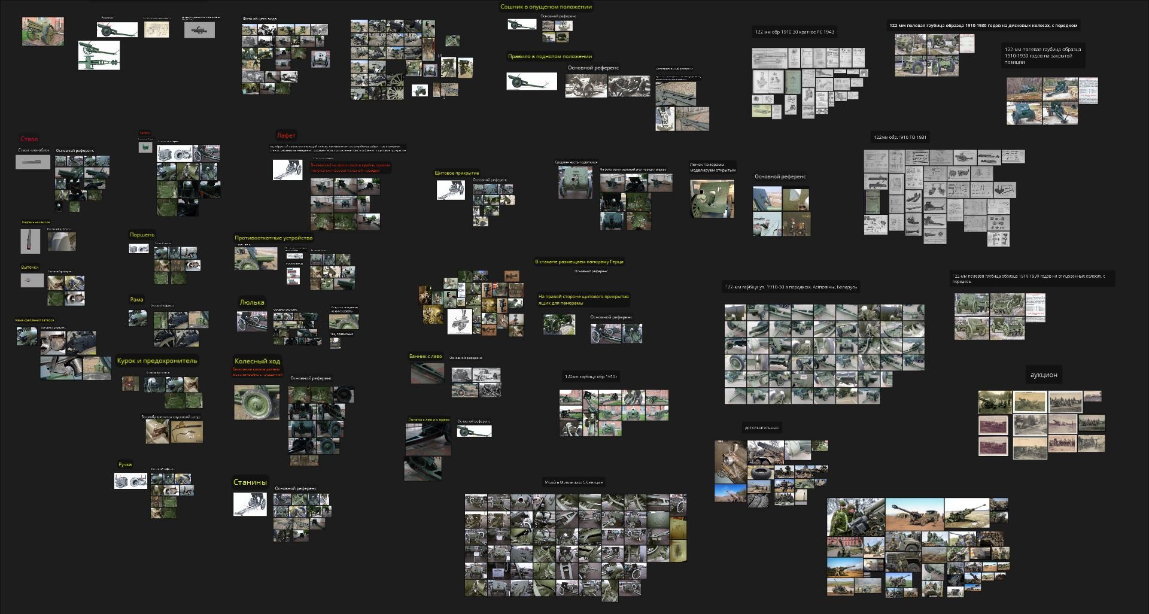
Task: Select the 'Курок и предохронитель' heading
Action: click(157, 361)
